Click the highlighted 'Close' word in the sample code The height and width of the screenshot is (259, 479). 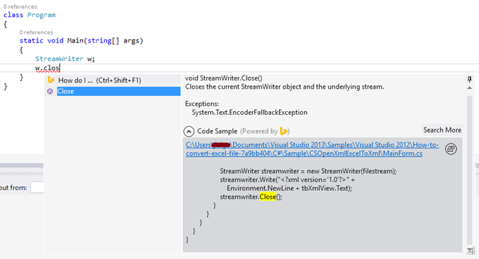267,197
